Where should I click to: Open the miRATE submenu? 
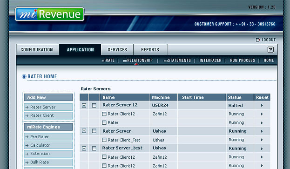pyautogui.click(x=108, y=61)
